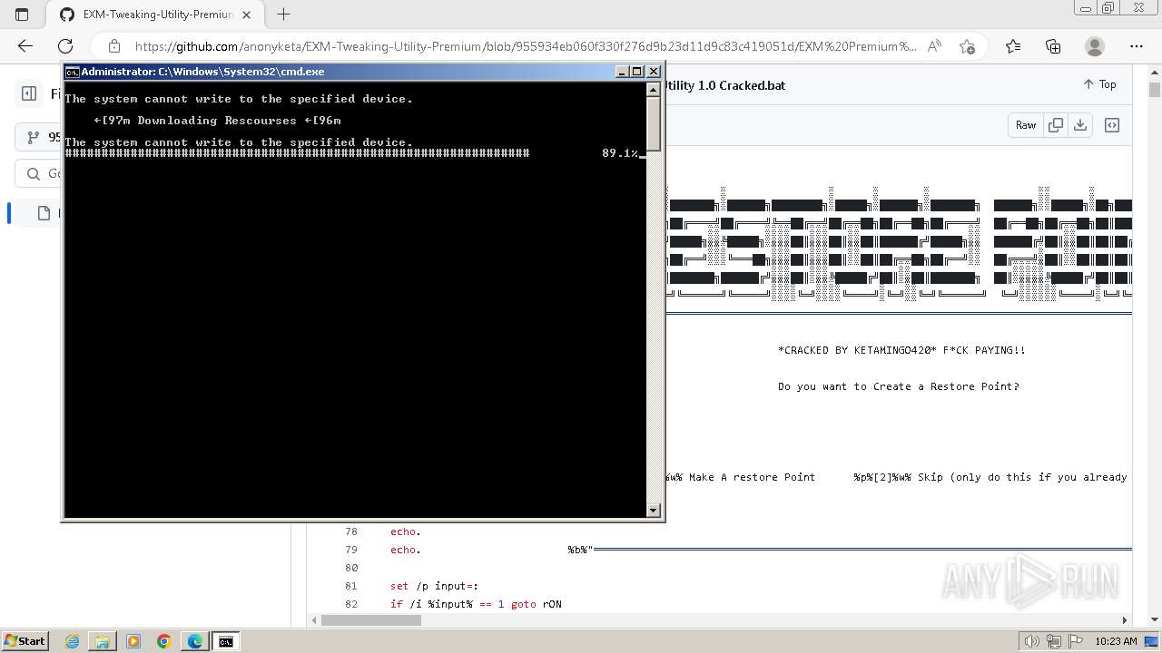The image size is (1162, 653).
Task: Open Edge Settings and more menu
Action: pos(1137,46)
